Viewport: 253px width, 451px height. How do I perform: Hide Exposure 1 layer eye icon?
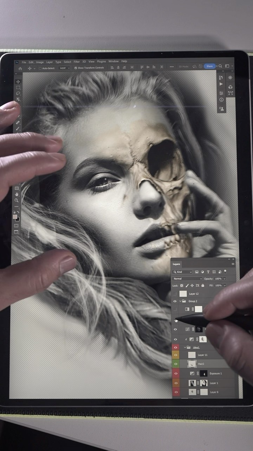pos(176,373)
